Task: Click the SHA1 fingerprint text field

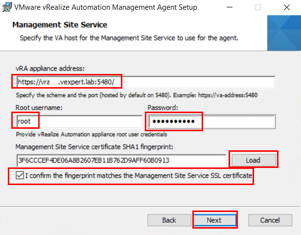Action: point(121,160)
